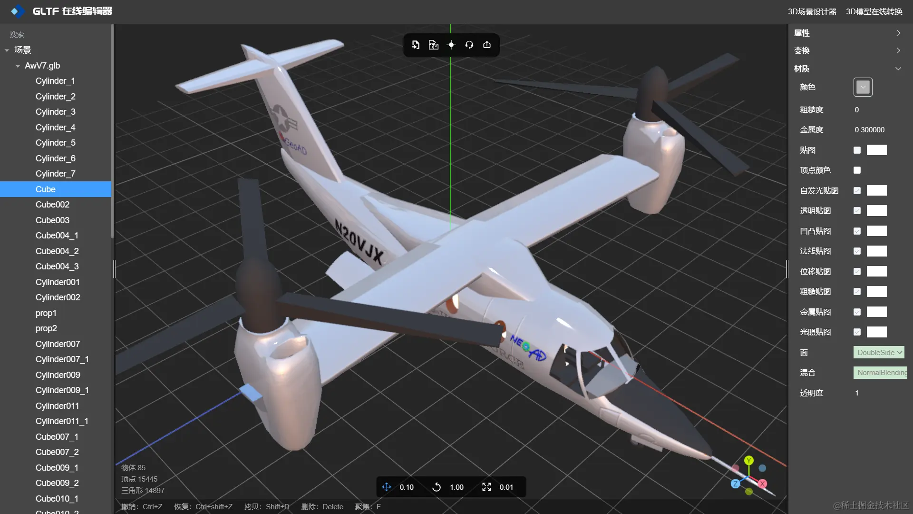Open the DoubleSide face dropdown
Viewport: 913px width, 514px height.
pyautogui.click(x=878, y=353)
